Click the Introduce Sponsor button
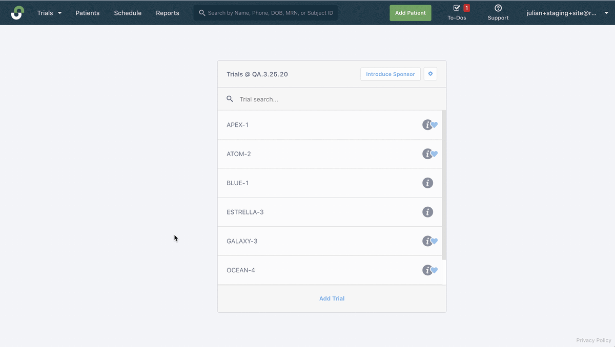This screenshot has height=347, width=615. pyautogui.click(x=390, y=74)
